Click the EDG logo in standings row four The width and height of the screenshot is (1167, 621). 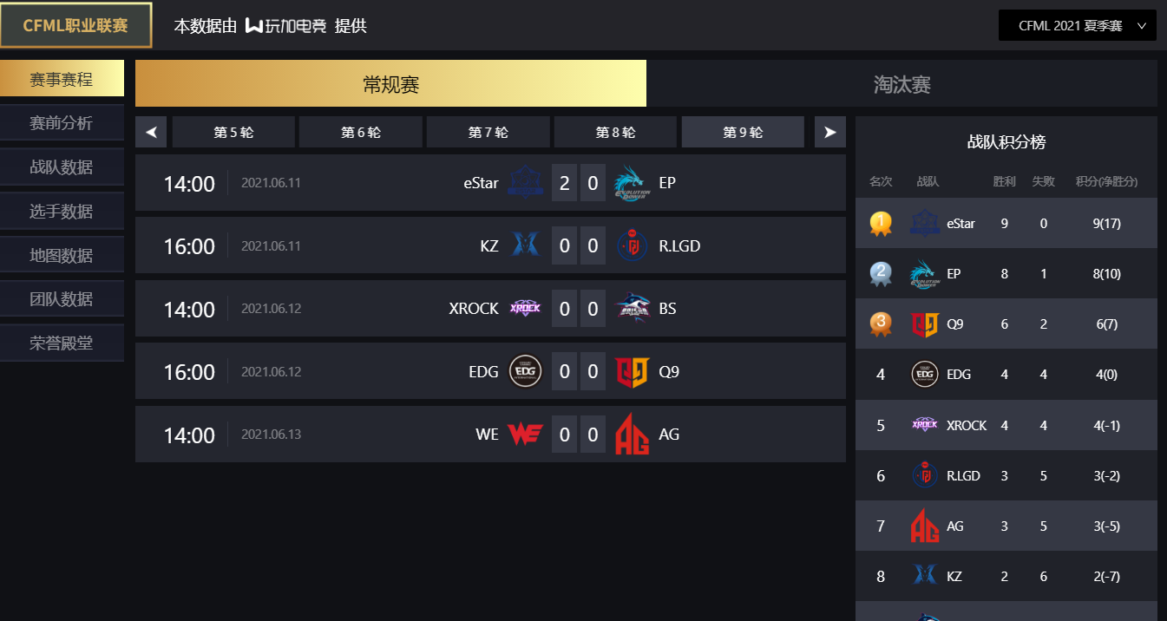(x=925, y=375)
